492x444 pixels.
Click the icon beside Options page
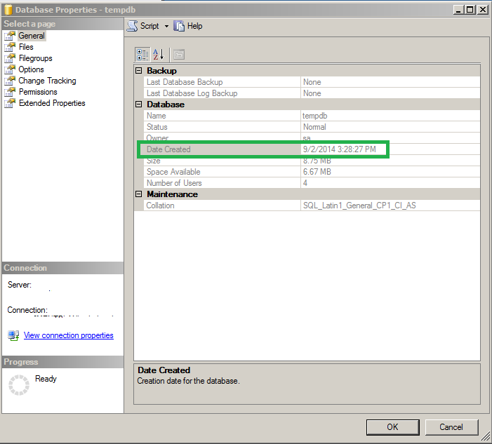10,69
